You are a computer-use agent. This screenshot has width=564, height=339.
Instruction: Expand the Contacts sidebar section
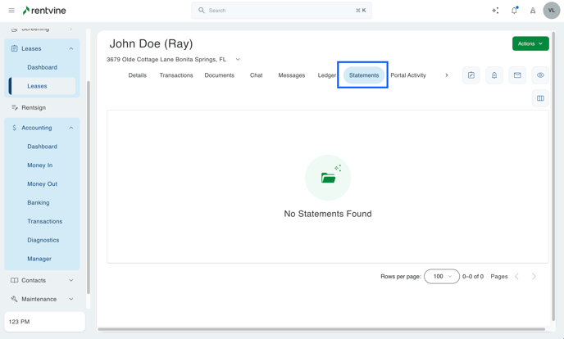71,280
